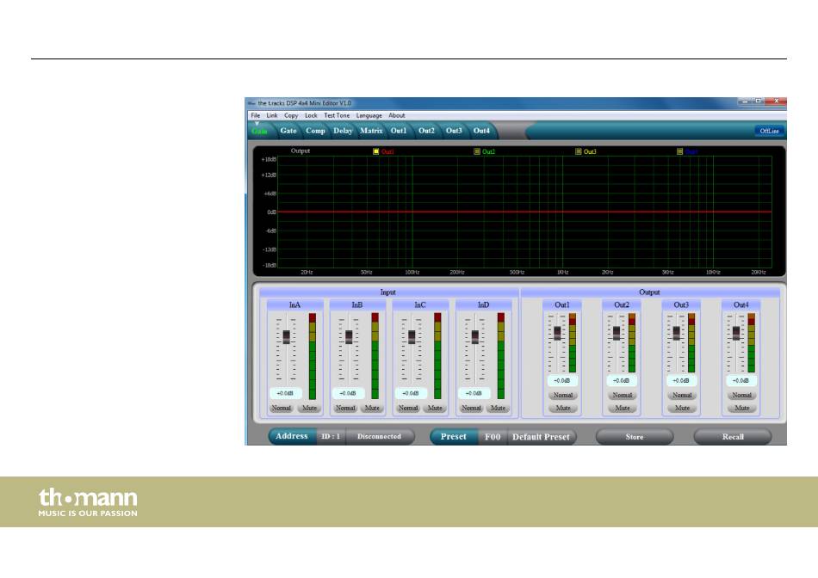Open the Lock menu
Screen dimensions: 818x578
(311, 116)
